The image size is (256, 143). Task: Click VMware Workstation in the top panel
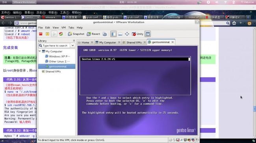click(24, 2)
